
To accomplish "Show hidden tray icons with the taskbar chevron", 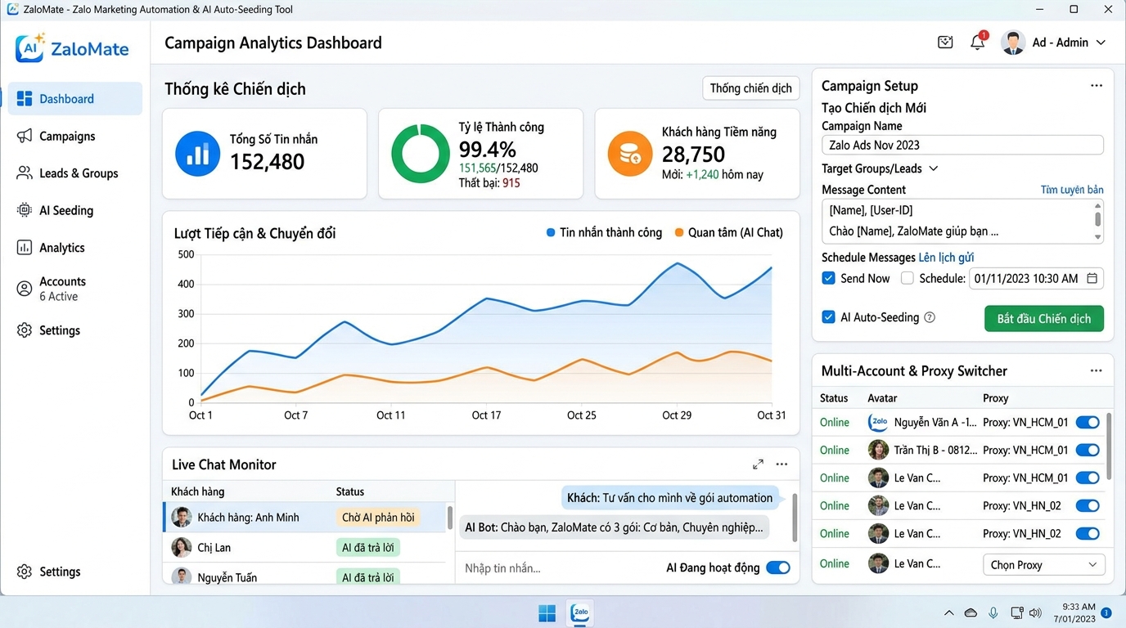I will 948,612.
